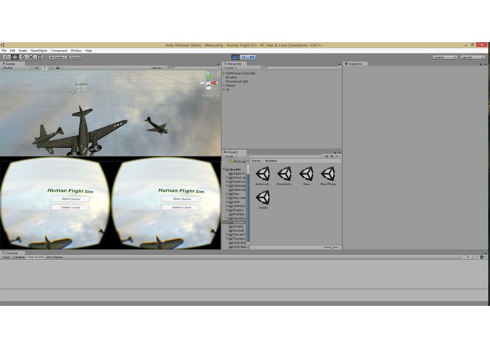Open the GameObject menu
This screenshot has width=490, height=348.
pos(39,51)
